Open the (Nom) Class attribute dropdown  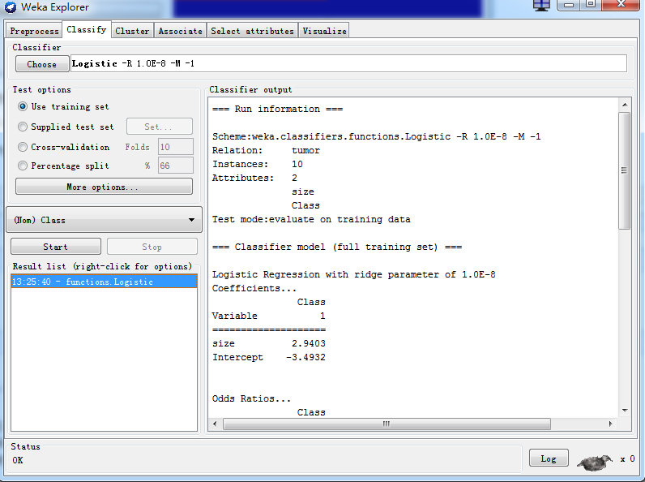coord(104,220)
